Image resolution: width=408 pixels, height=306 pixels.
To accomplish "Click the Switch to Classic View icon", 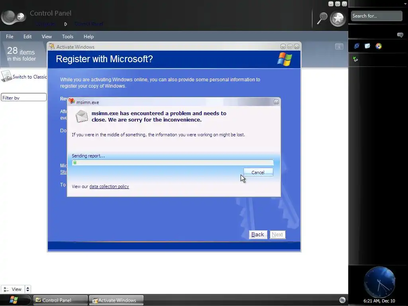I will click(6, 76).
